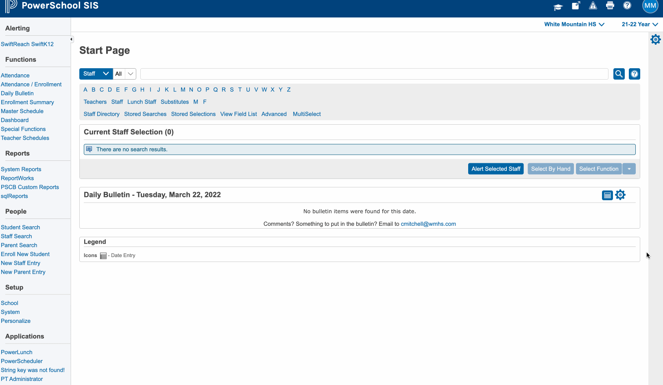This screenshot has height=385, width=663.
Task: Click in the staff search input field
Action: point(374,74)
